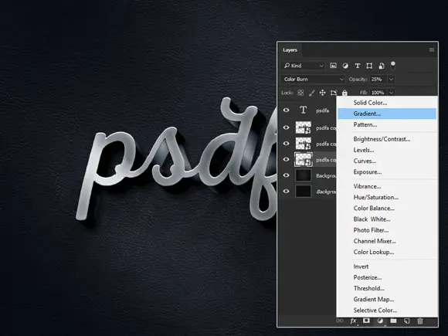Hide the psdfa text layer

tap(286, 110)
